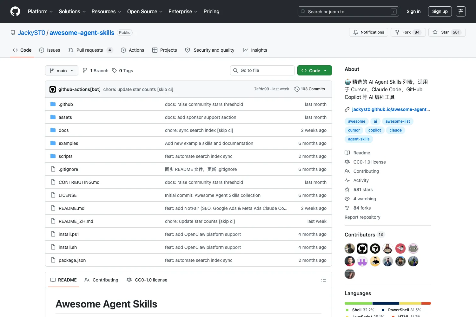Click Report repository link
The width and height of the screenshot is (476, 317).
(362, 217)
